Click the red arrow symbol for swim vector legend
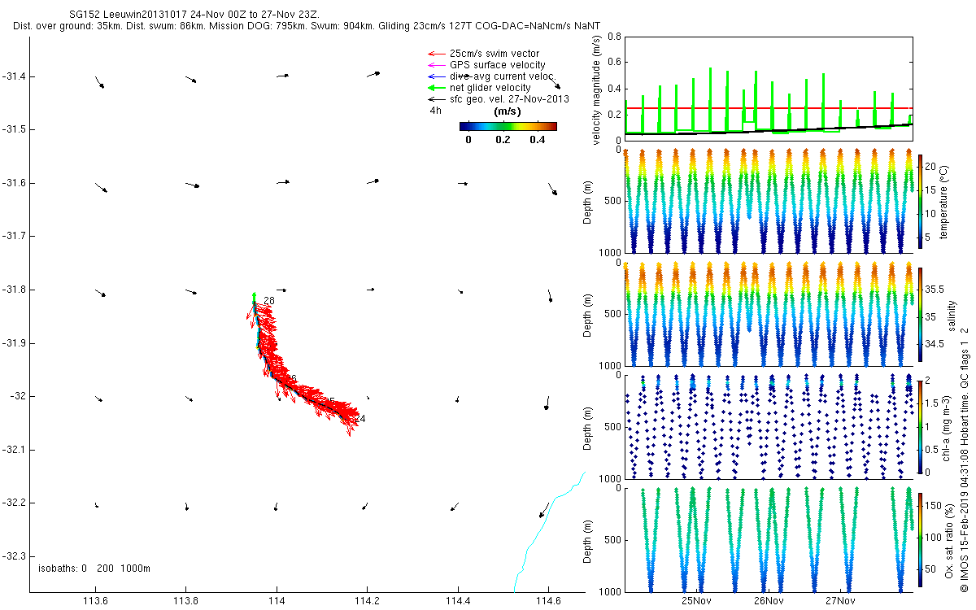Screen dimensions: 976x610 pos(435,54)
